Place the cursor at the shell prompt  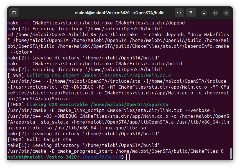(128, 157)
